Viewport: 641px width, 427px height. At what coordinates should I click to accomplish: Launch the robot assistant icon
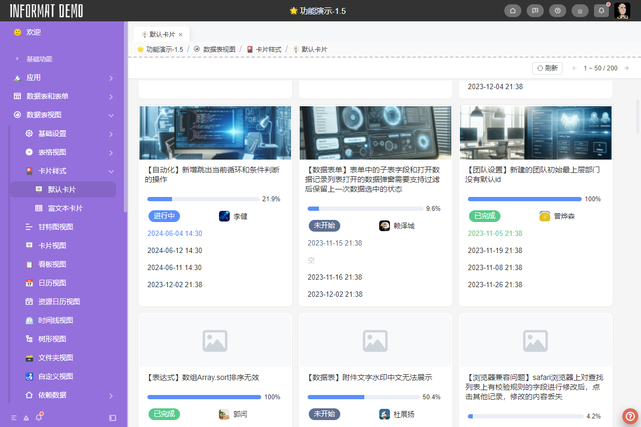(x=580, y=11)
